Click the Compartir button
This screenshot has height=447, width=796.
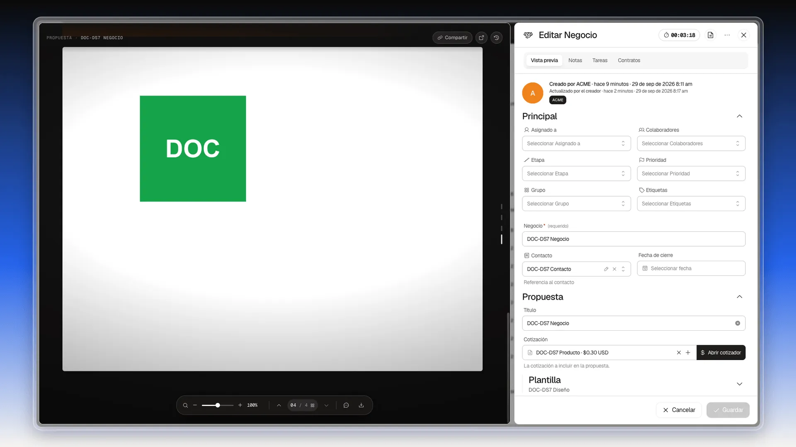coord(452,38)
